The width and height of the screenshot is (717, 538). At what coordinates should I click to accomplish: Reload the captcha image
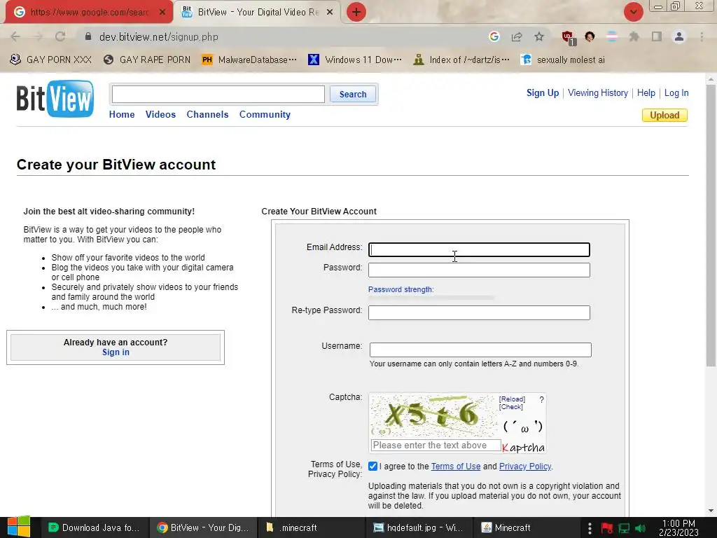click(x=512, y=399)
